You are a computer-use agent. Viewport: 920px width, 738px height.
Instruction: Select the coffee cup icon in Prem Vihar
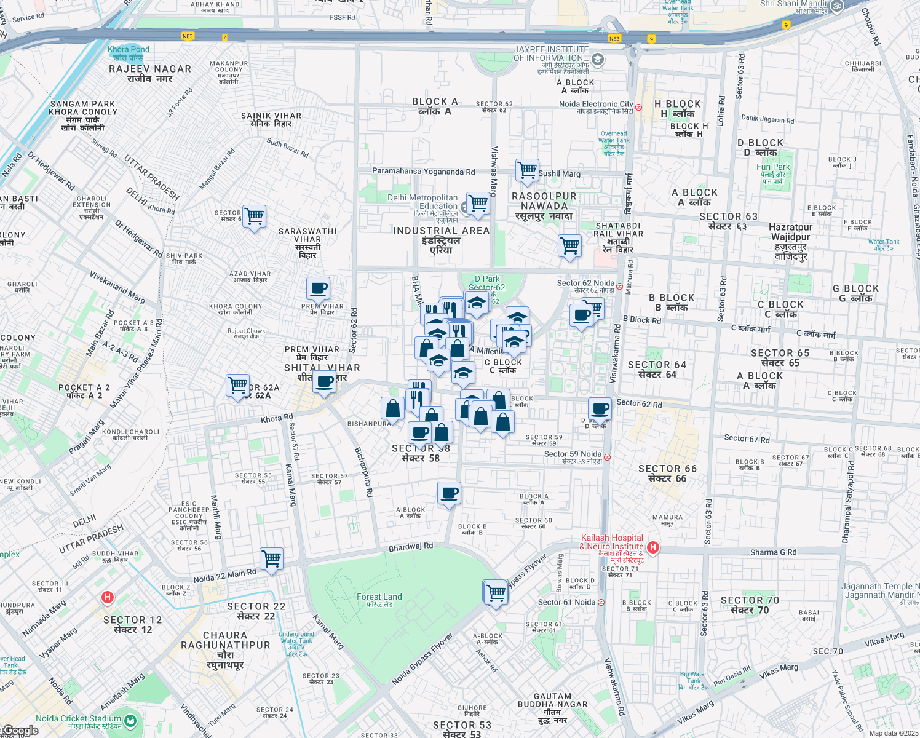(x=319, y=287)
